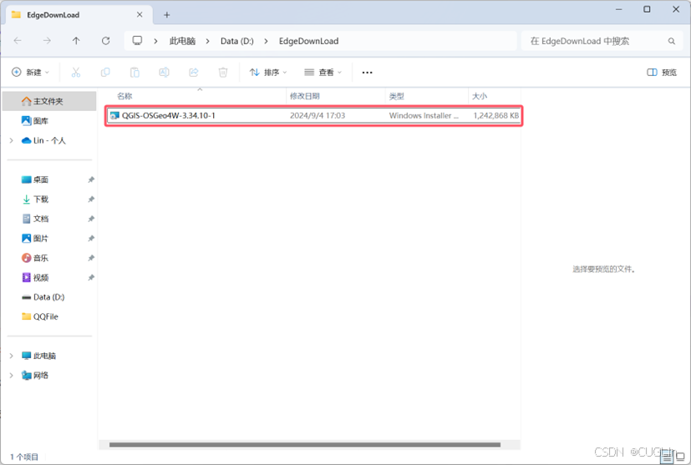This screenshot has height=465, width=691.
Task: Click Data (D:) in the address breadcrumb
Action: (237, 41)
